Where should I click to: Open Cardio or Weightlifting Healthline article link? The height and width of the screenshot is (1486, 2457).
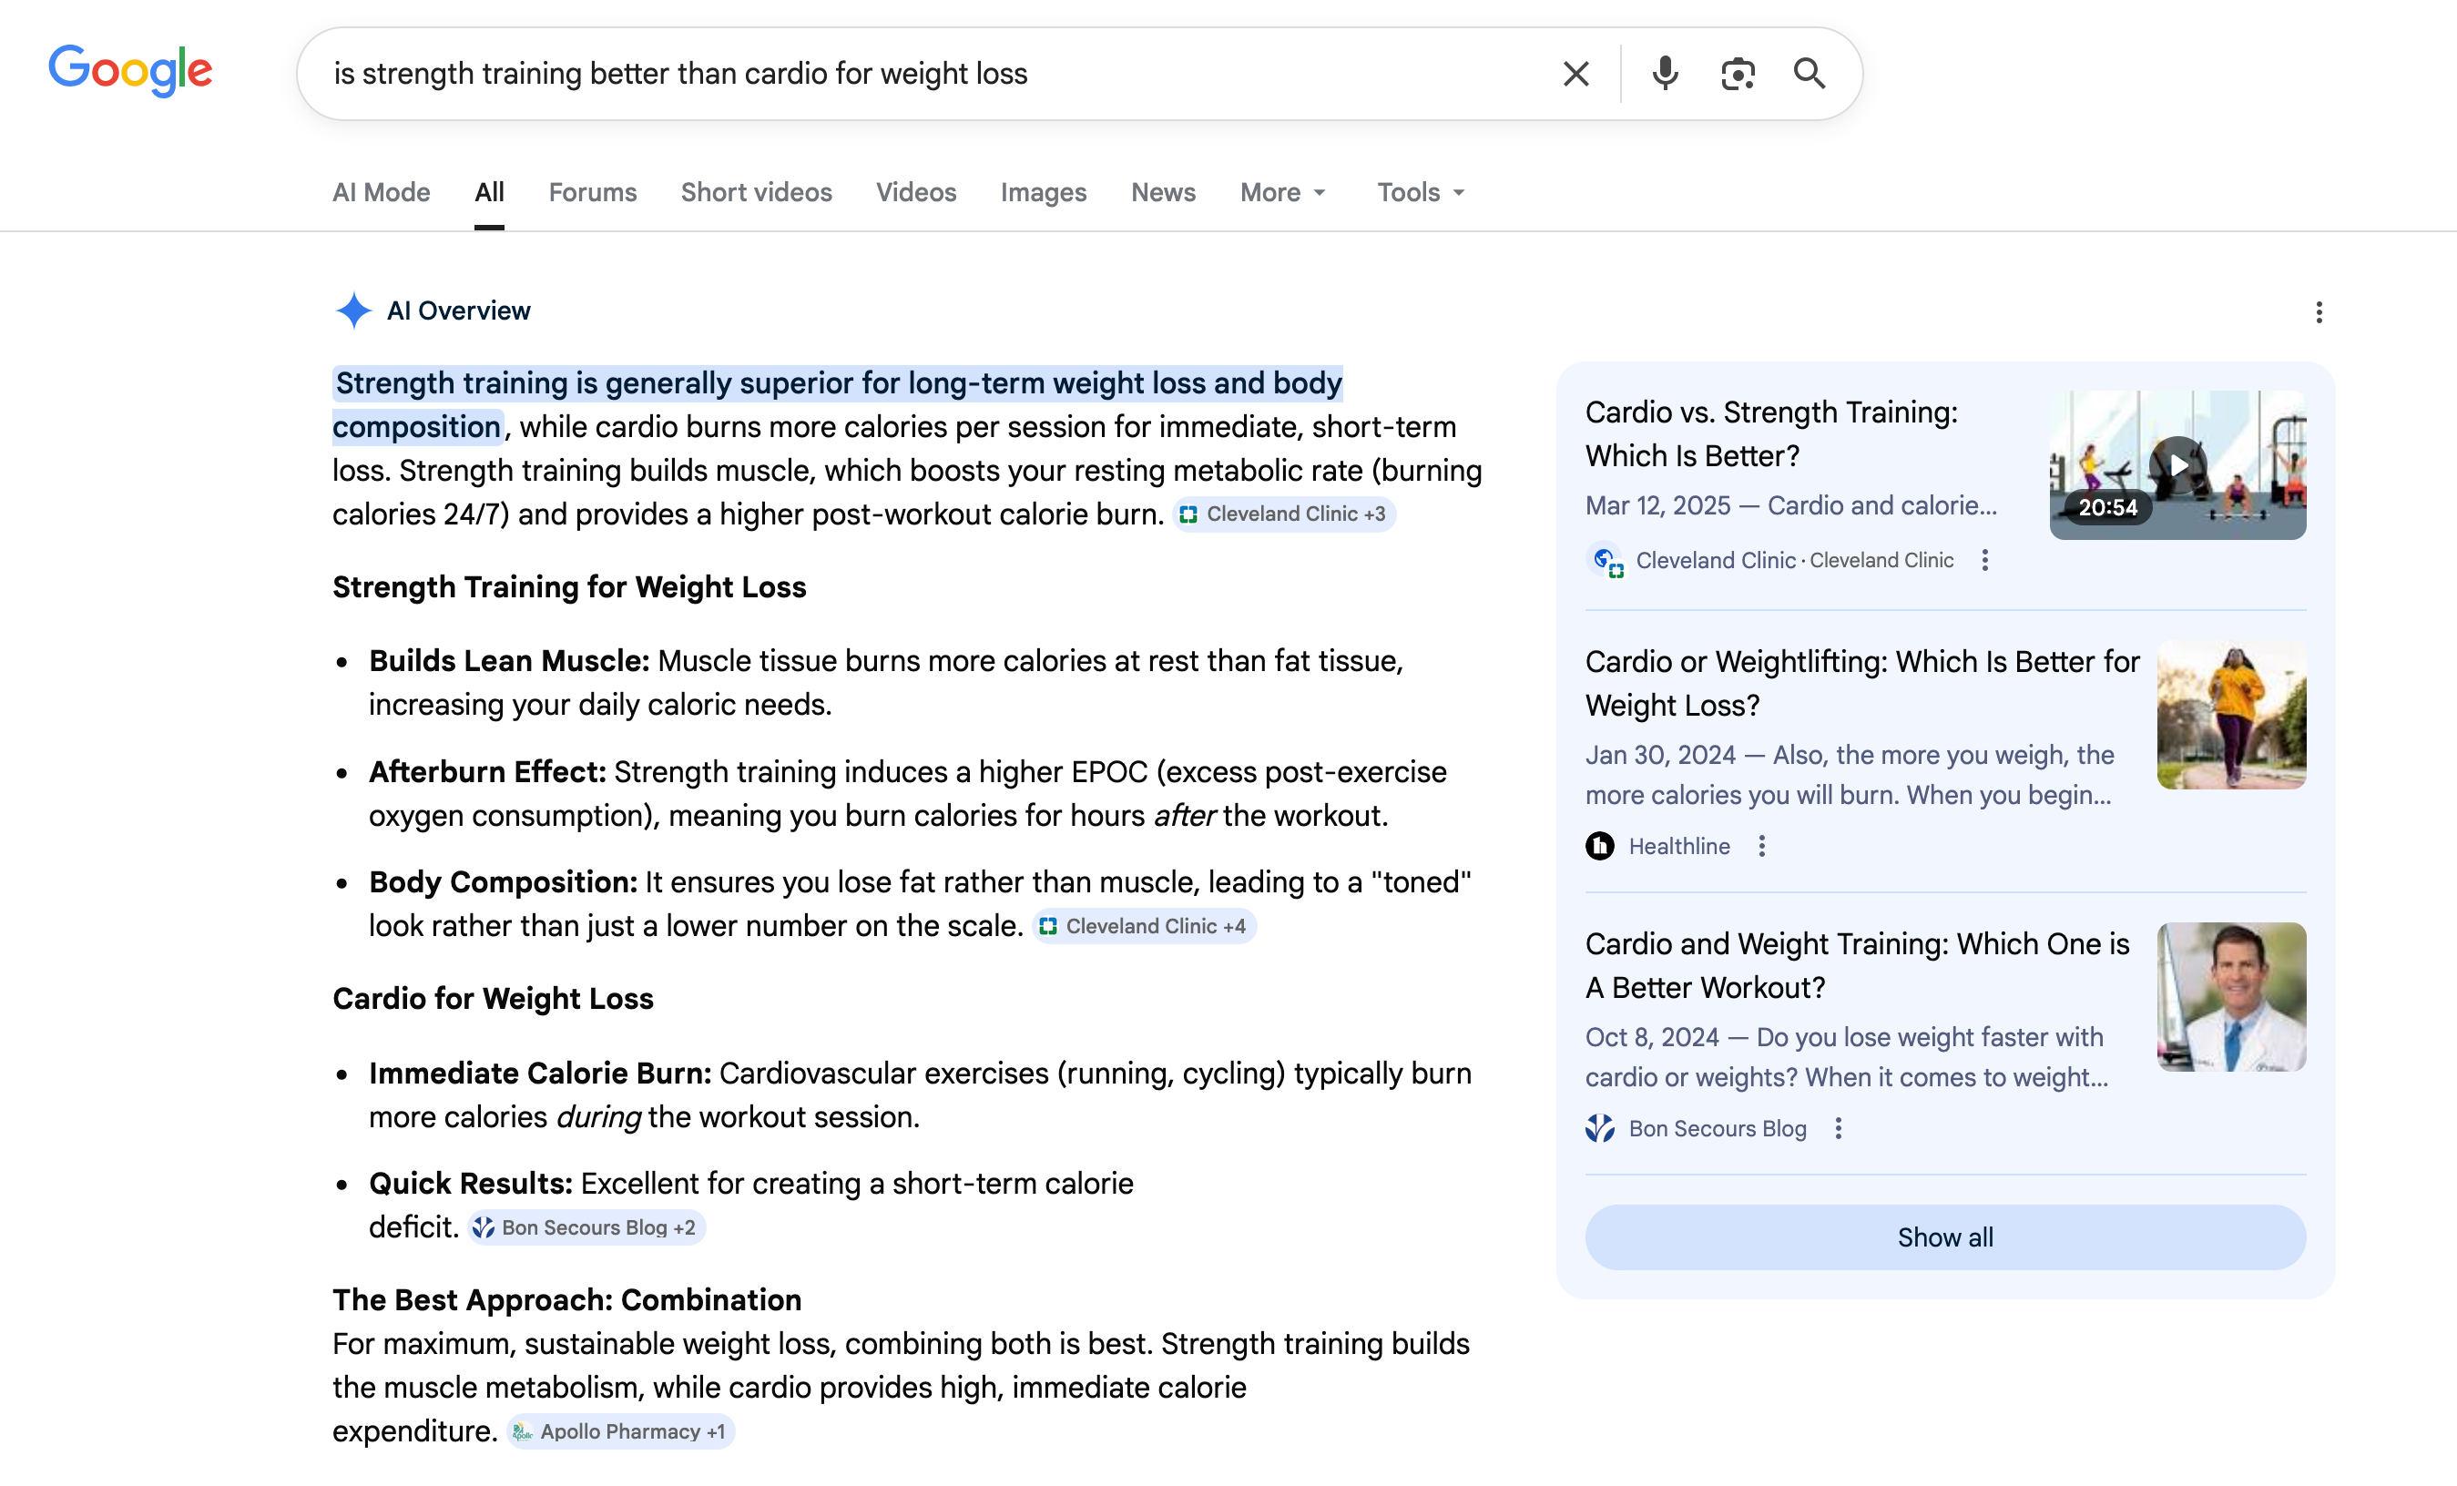pos(1861,683)
